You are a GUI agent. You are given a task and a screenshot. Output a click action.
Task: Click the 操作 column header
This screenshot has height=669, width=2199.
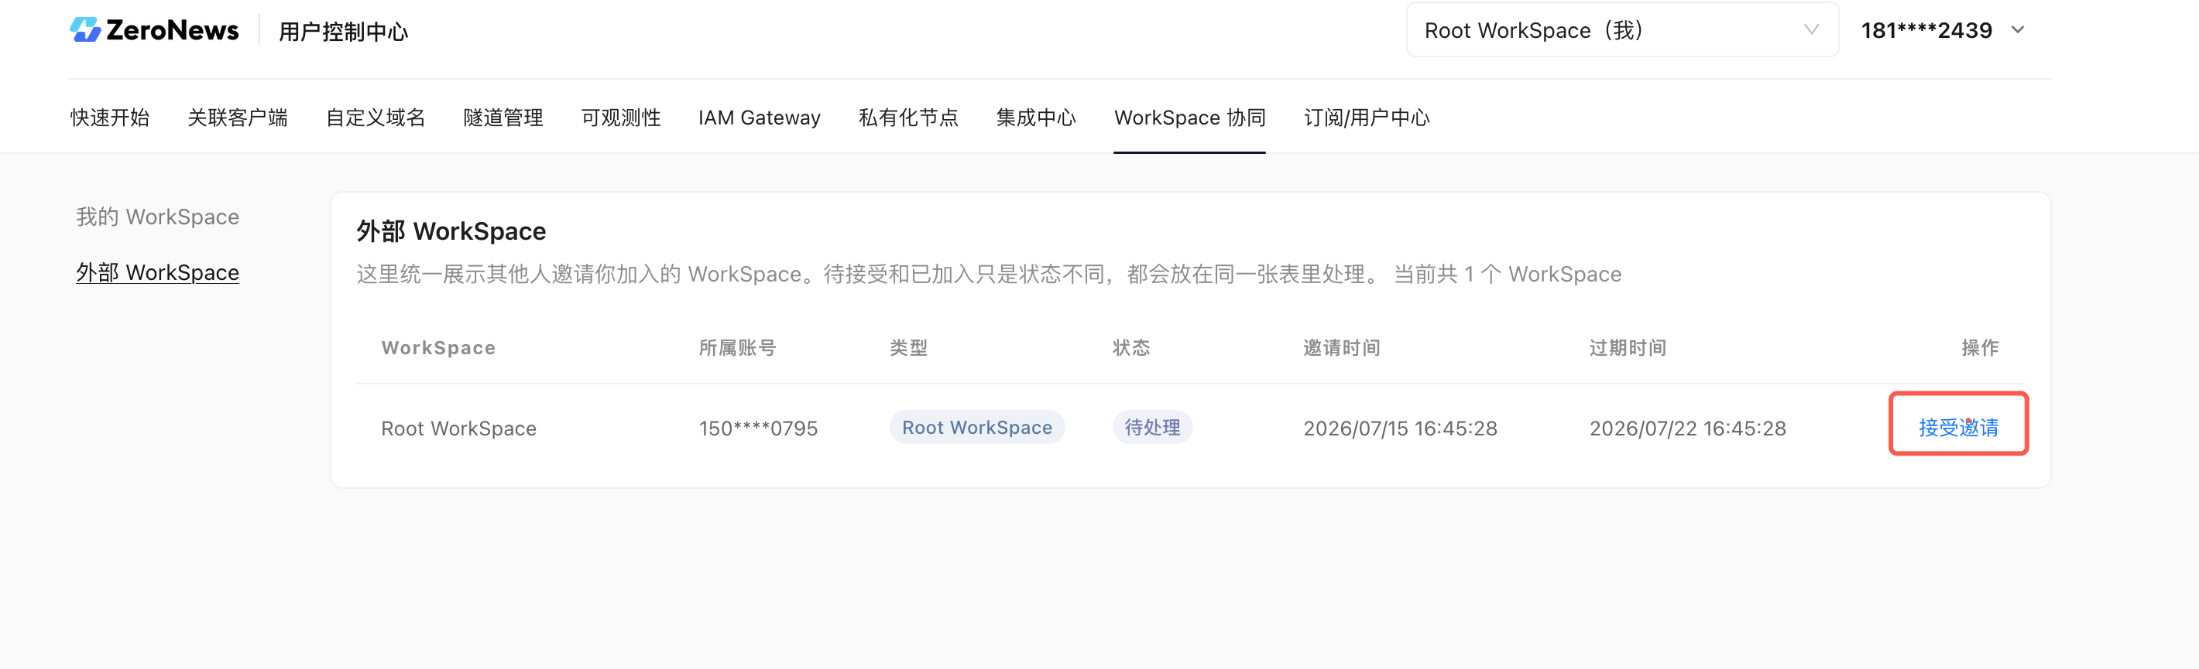coord(1981,348)
